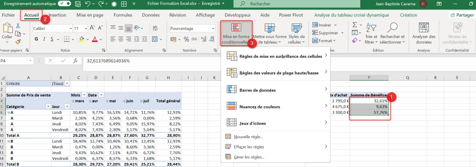Expand the Pourcentage number format dropdown
The image size is (476, 167).
(x=192, y=28)
